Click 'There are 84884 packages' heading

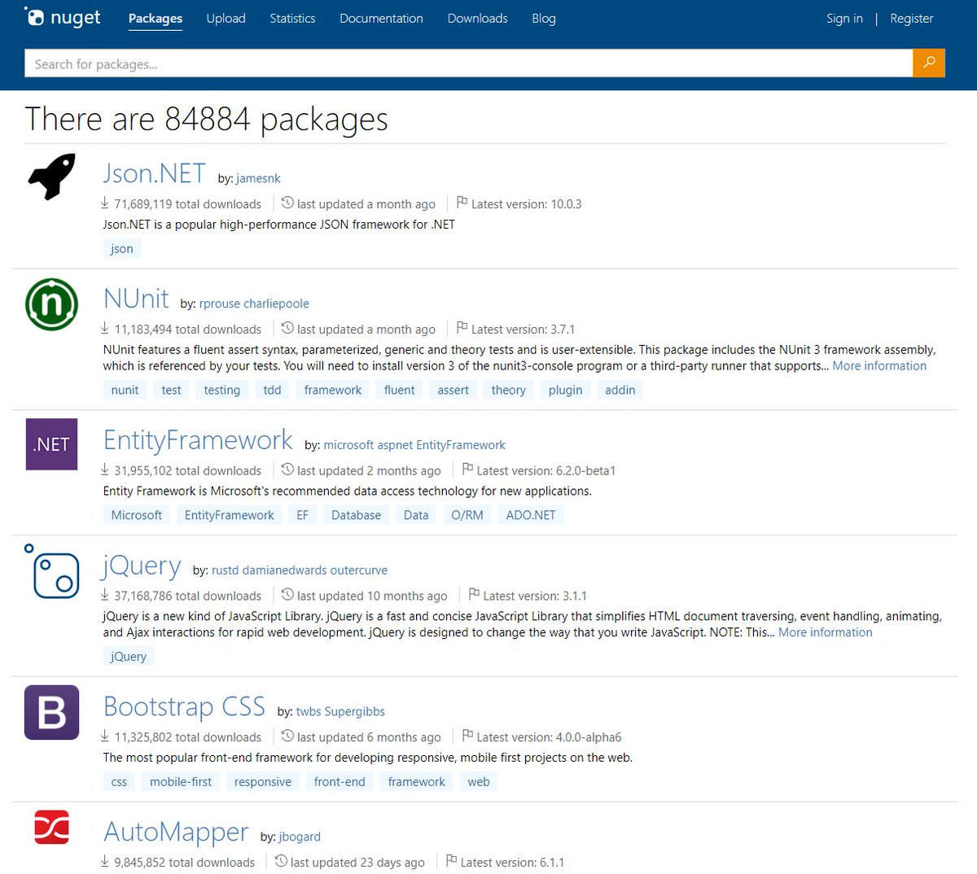tap(206, 119)
